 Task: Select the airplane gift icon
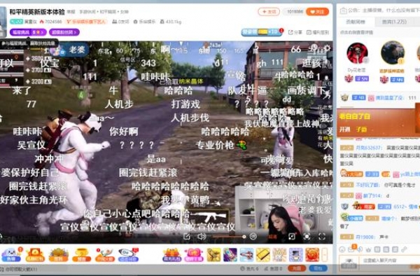(x=246, y=254)
